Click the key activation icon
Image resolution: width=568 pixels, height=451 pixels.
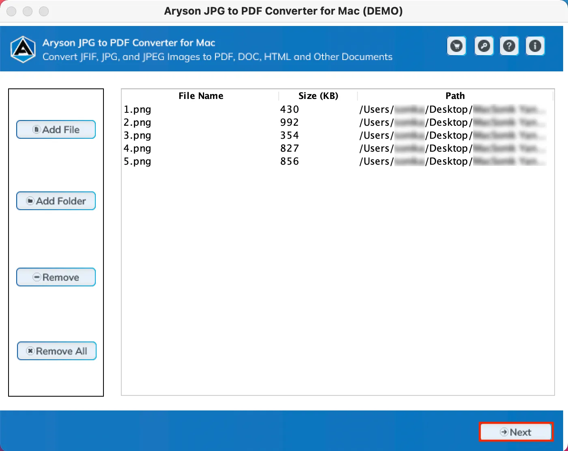coord(484,46)
